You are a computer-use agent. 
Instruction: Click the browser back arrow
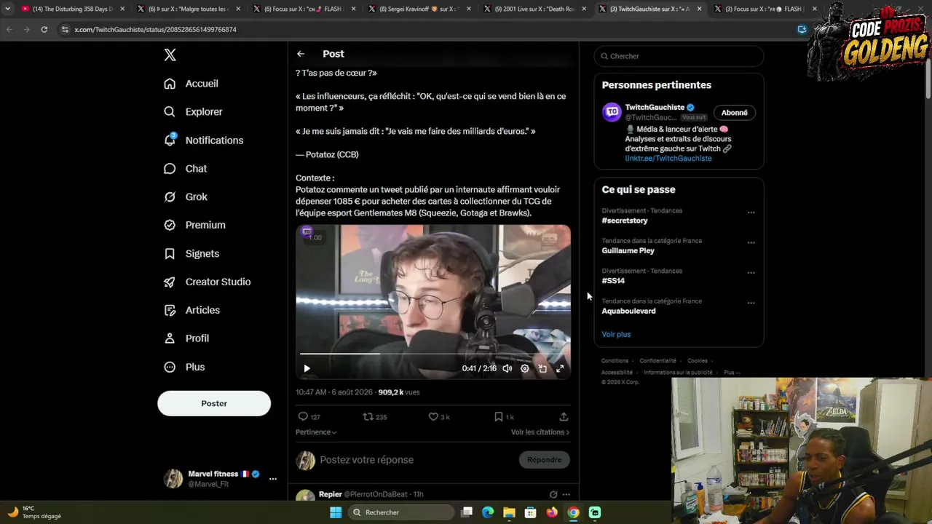click(x=9, y=30)
